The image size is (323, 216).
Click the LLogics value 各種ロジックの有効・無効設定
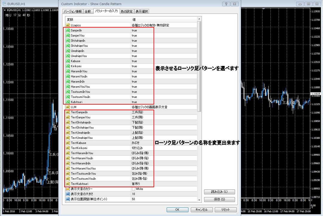(150, 25)
